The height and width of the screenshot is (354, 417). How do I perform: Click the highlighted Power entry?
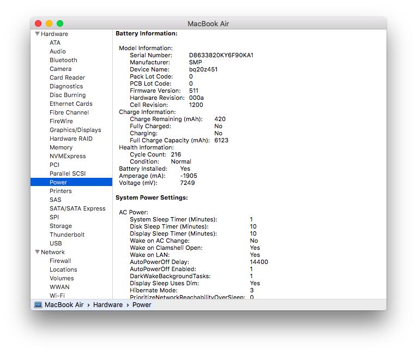tap(71, 182)
